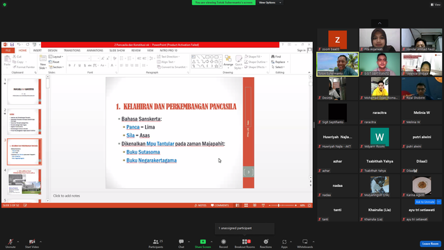Open the View Options dropdown

(270, 3)
